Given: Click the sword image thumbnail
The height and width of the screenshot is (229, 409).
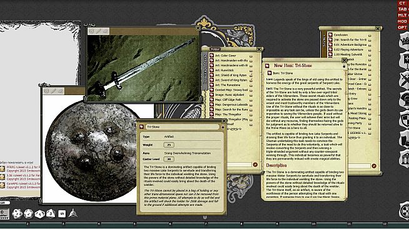Looking at the screenshot, I should [143, 68].
